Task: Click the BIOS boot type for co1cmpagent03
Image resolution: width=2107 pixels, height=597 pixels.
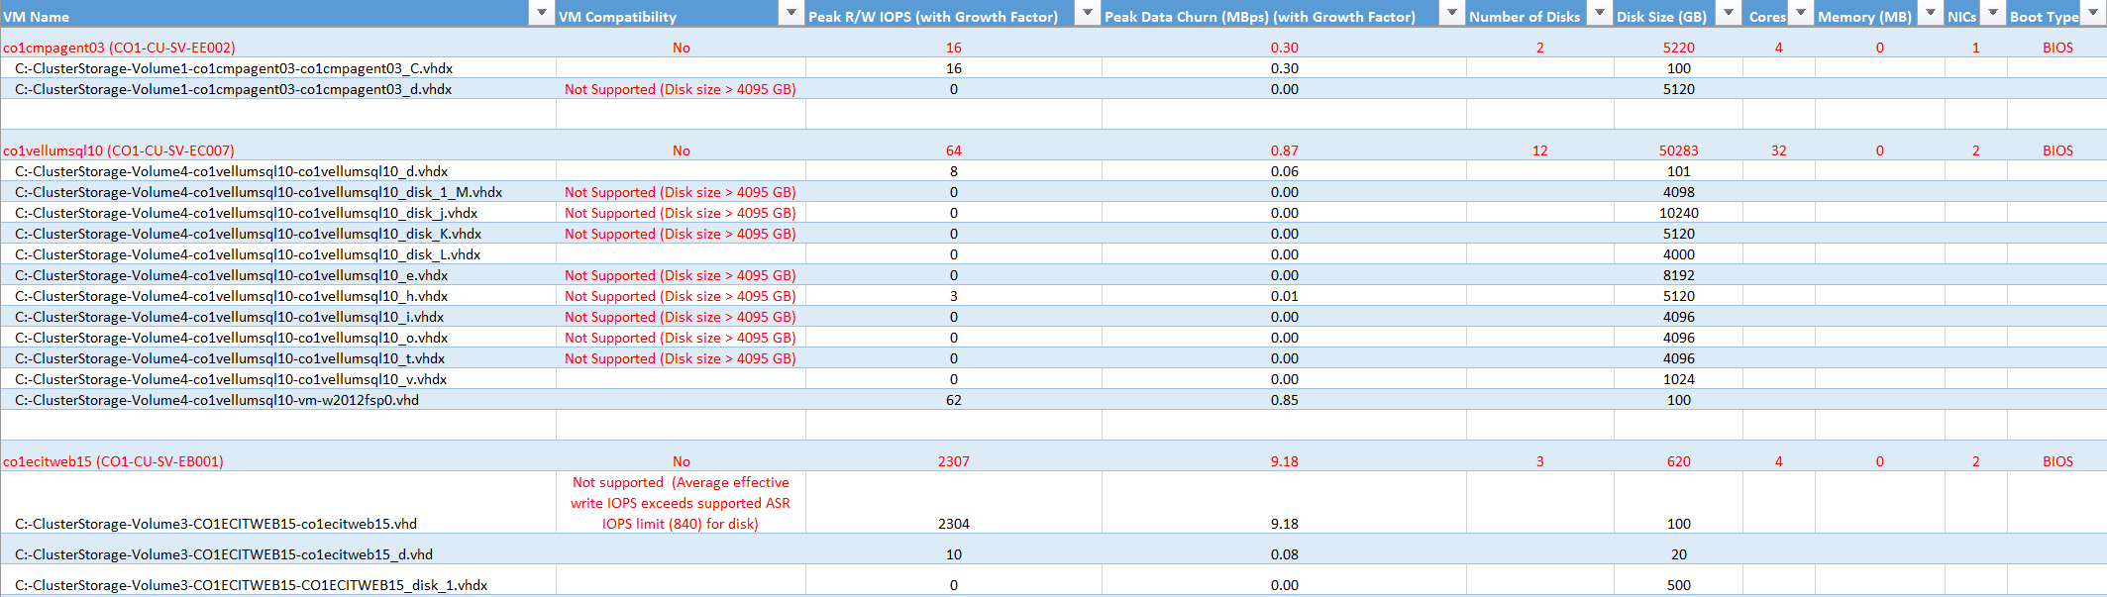Action: tap(2057, 48)
